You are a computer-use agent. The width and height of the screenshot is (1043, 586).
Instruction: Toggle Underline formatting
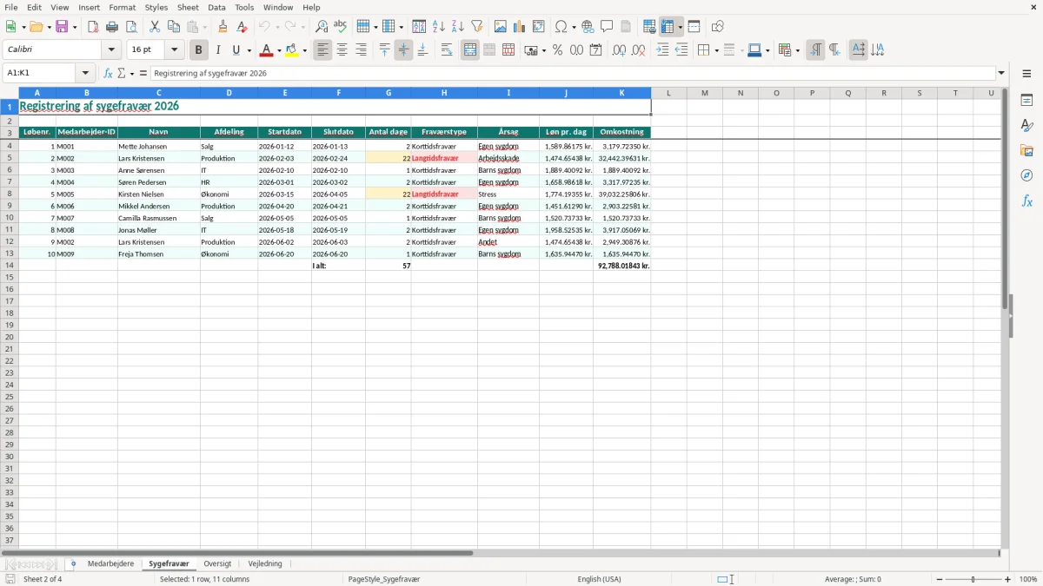pos(236,50)
